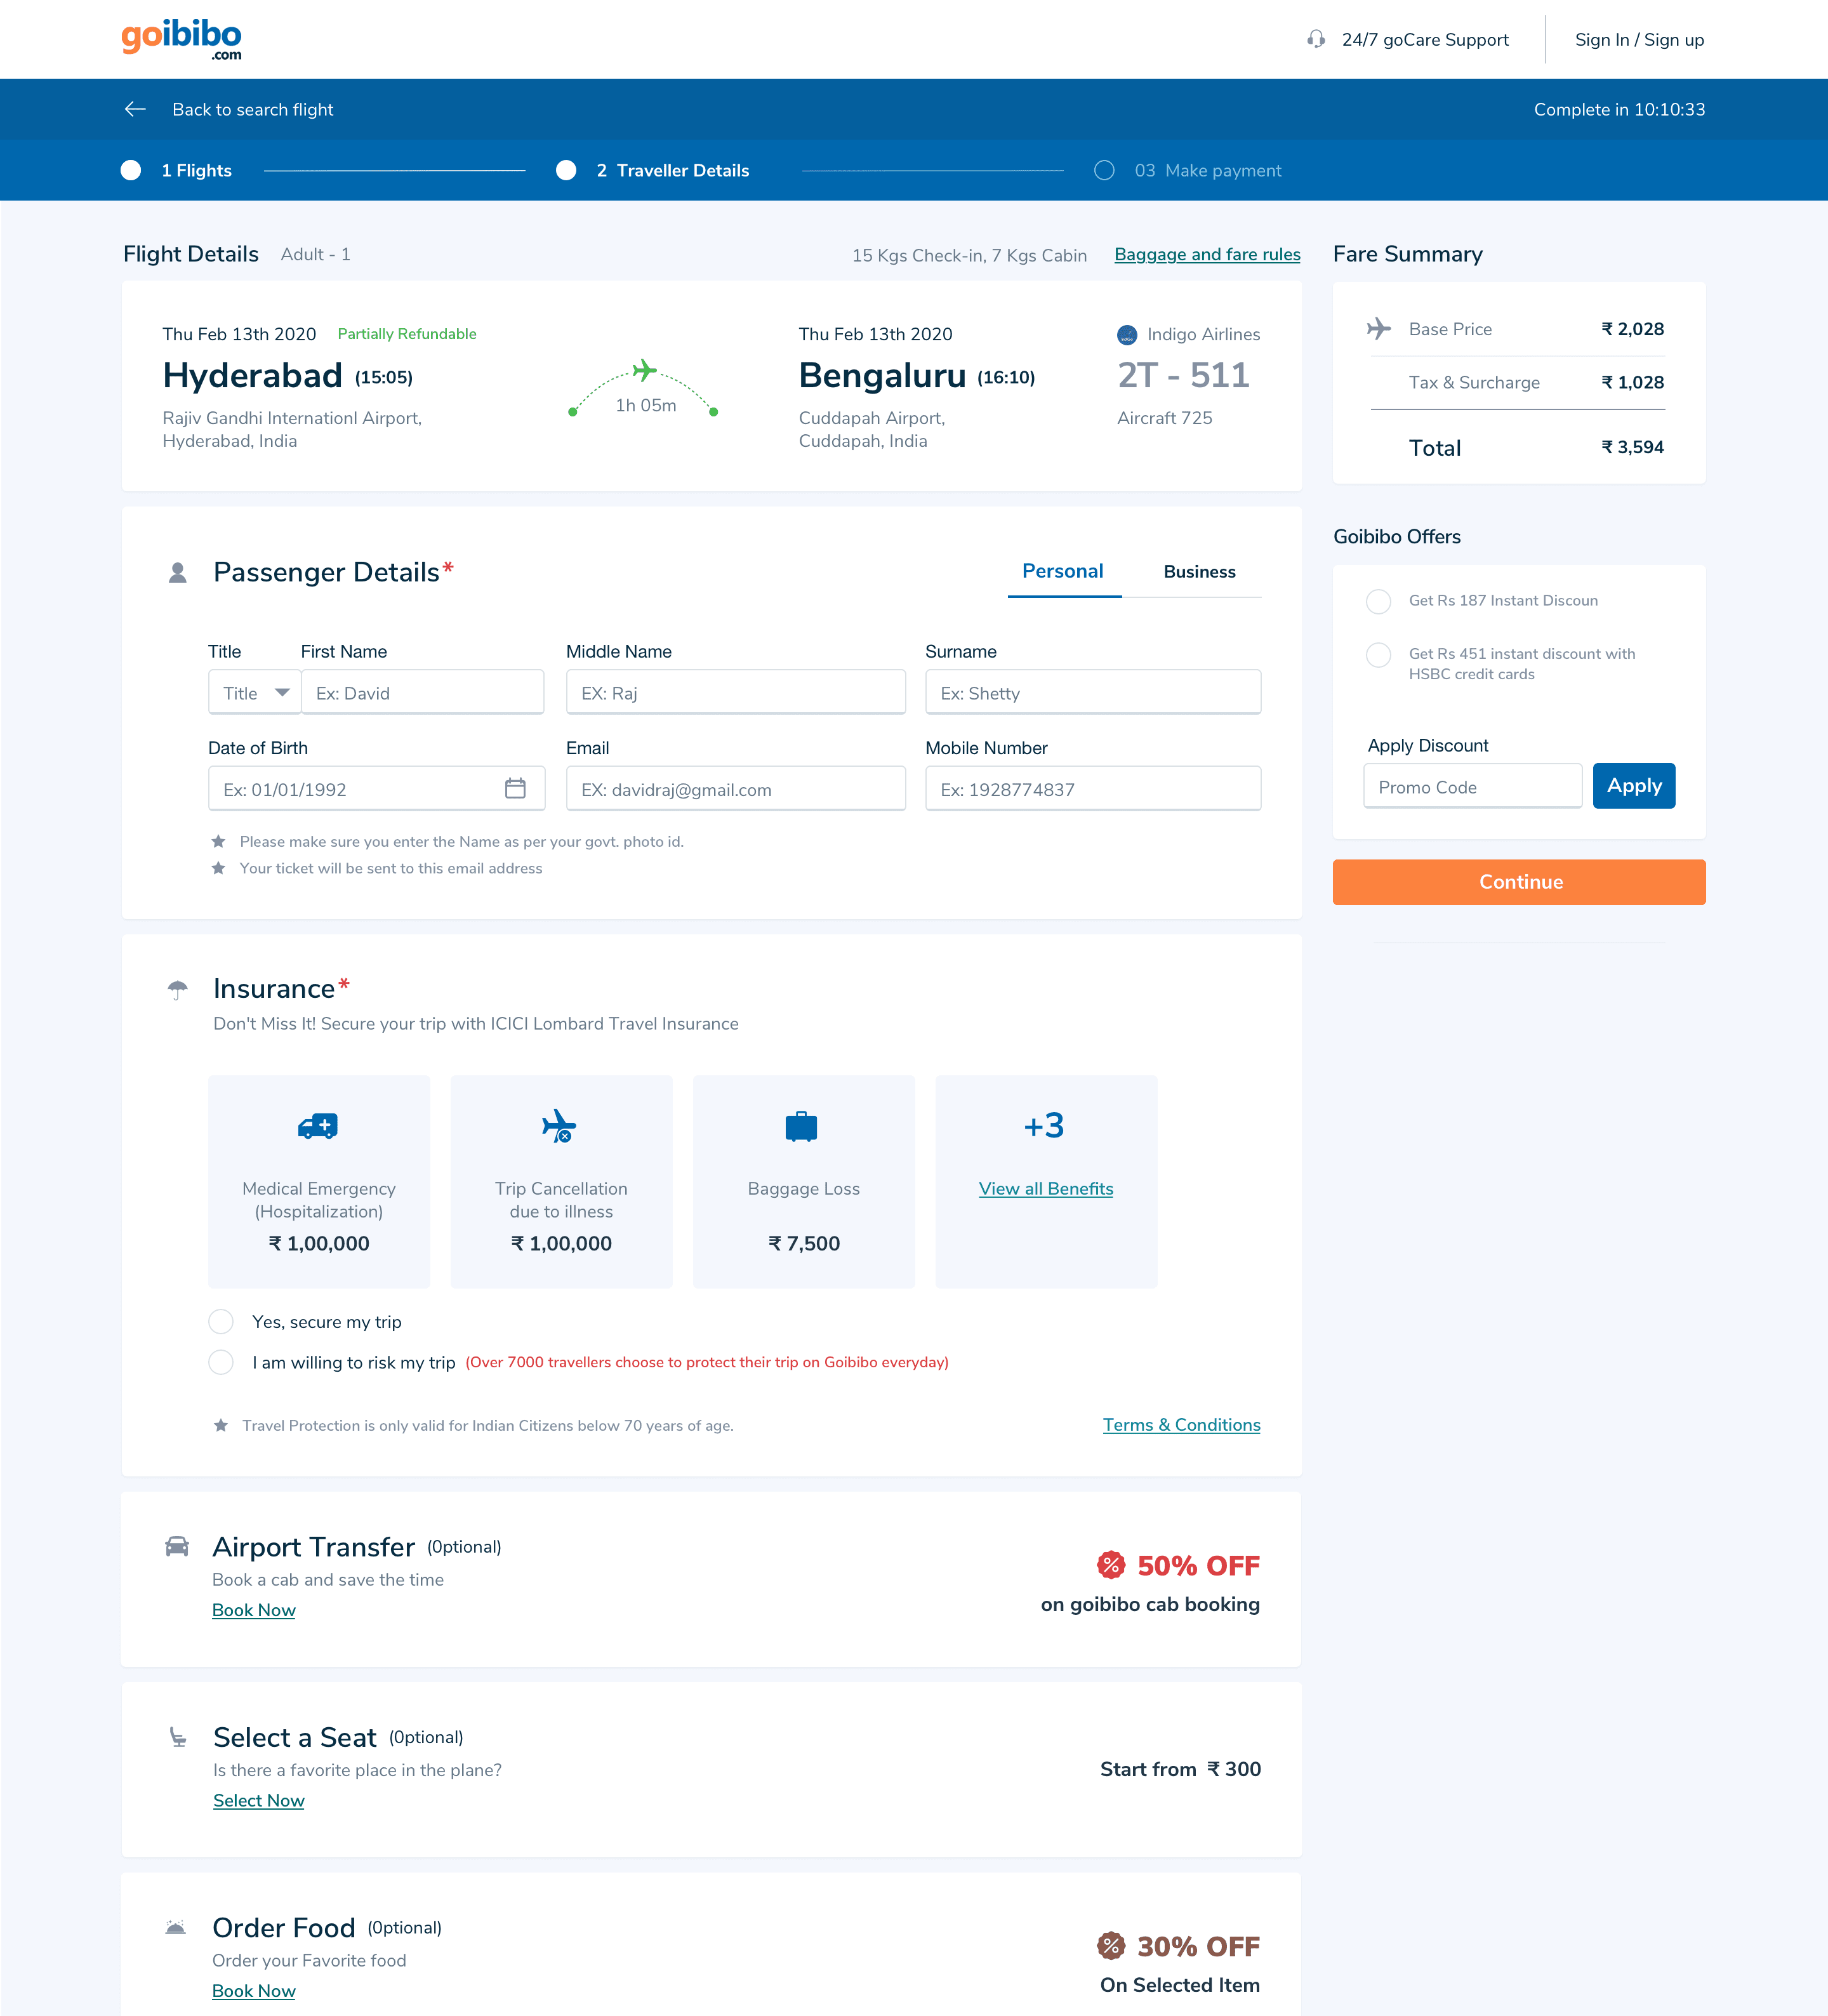Click the Airport Transfer car icon
This screenshot has height=2016, width=1828.
coord(177,1547)
